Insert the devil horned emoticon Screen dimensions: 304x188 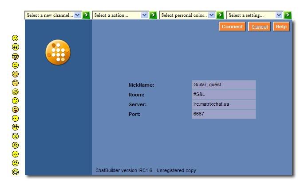click(x=16, y=145)
